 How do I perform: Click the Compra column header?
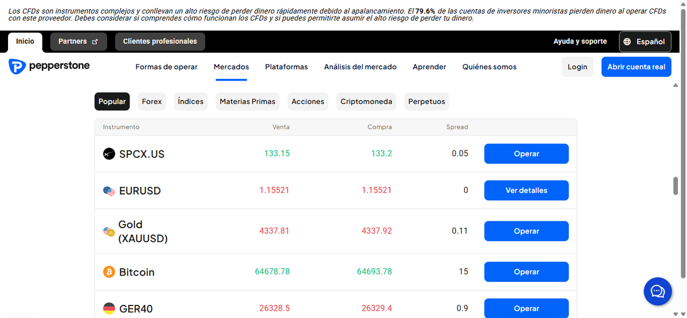coord(380,127)
